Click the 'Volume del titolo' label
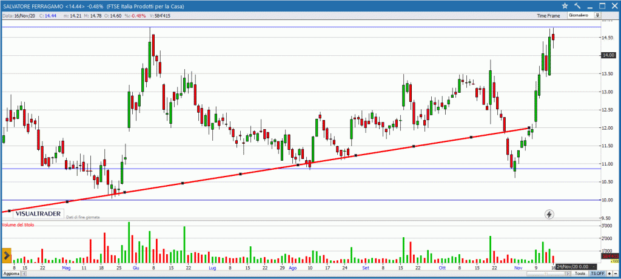The width and height of the screenshot is (621, 279). tap(18, 224)
